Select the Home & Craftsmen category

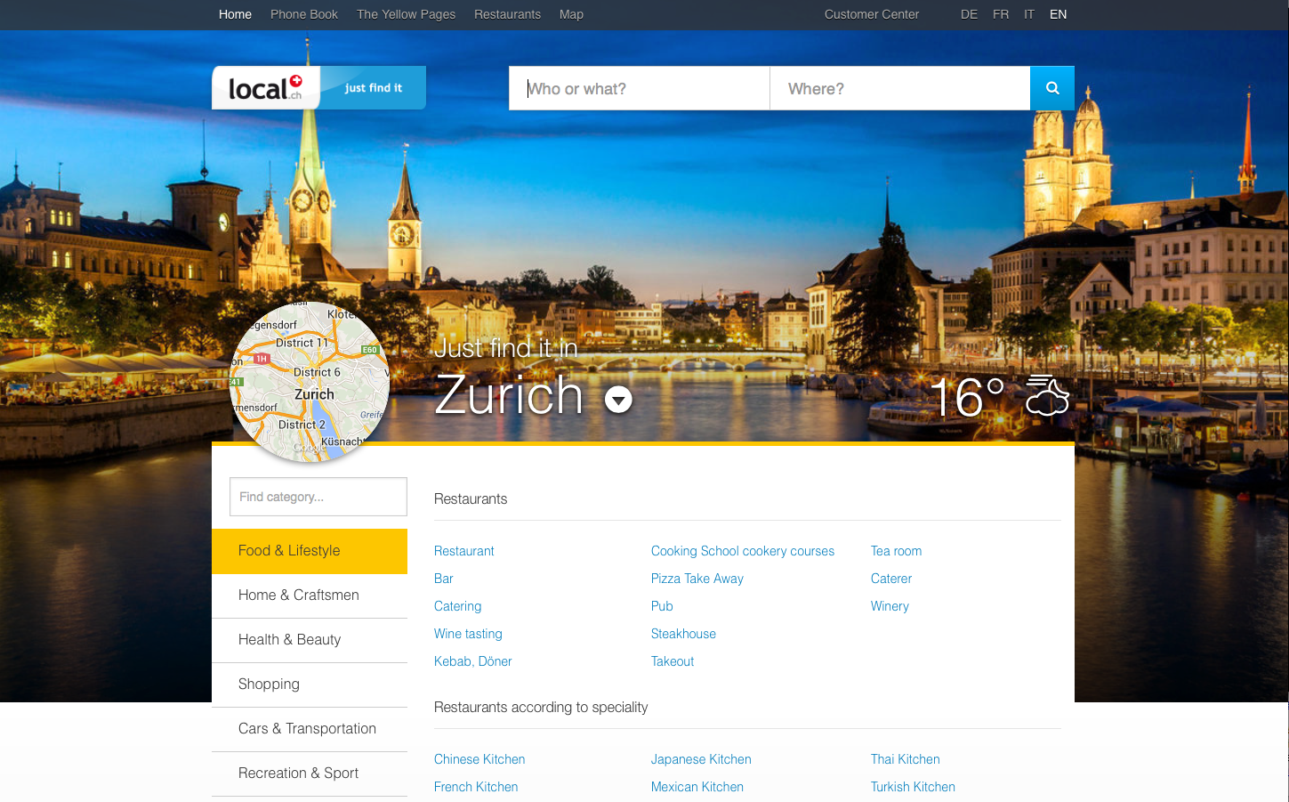coord(299,595)
